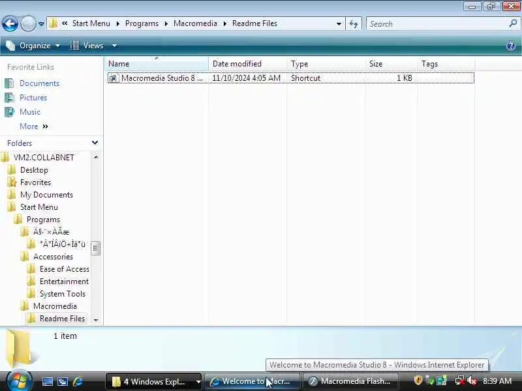This screenshot has height=391, width=522.
Task: Select Desktop in folder tree
Action: (34, 170)
